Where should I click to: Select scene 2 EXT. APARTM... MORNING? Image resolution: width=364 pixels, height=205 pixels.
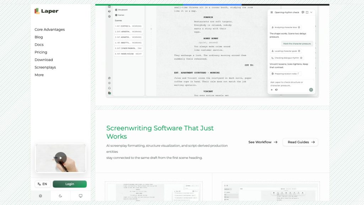click(128, 32)
